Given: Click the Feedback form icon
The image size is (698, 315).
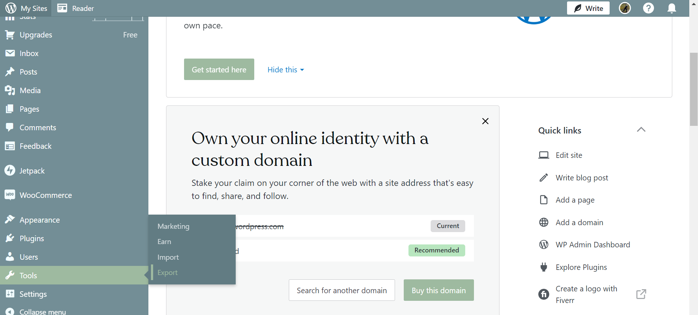Looking at the screenshot, I should (x=10, y=146).
